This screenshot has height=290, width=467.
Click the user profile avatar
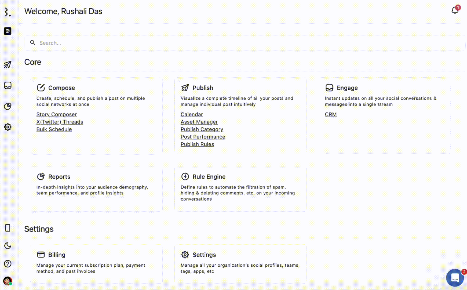coord(8,281)
